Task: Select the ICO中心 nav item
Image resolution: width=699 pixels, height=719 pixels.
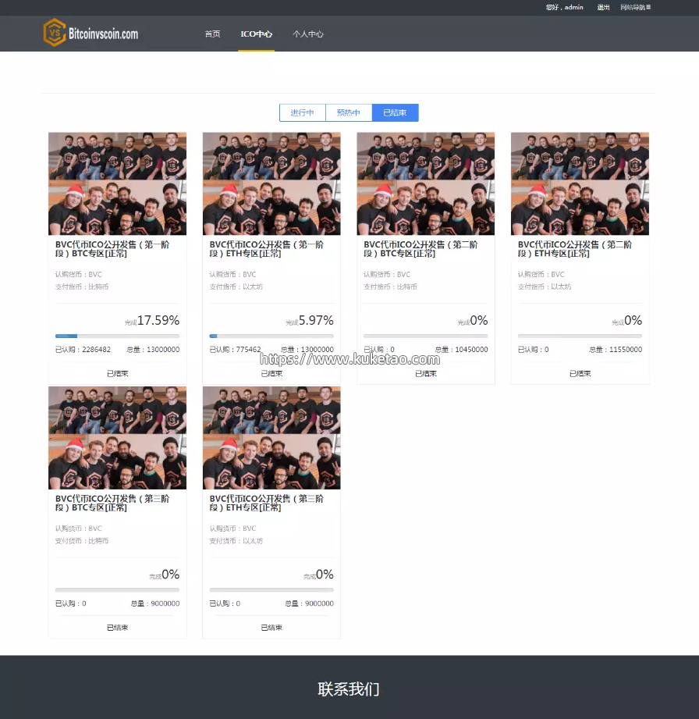Action: tap(256, 34)
